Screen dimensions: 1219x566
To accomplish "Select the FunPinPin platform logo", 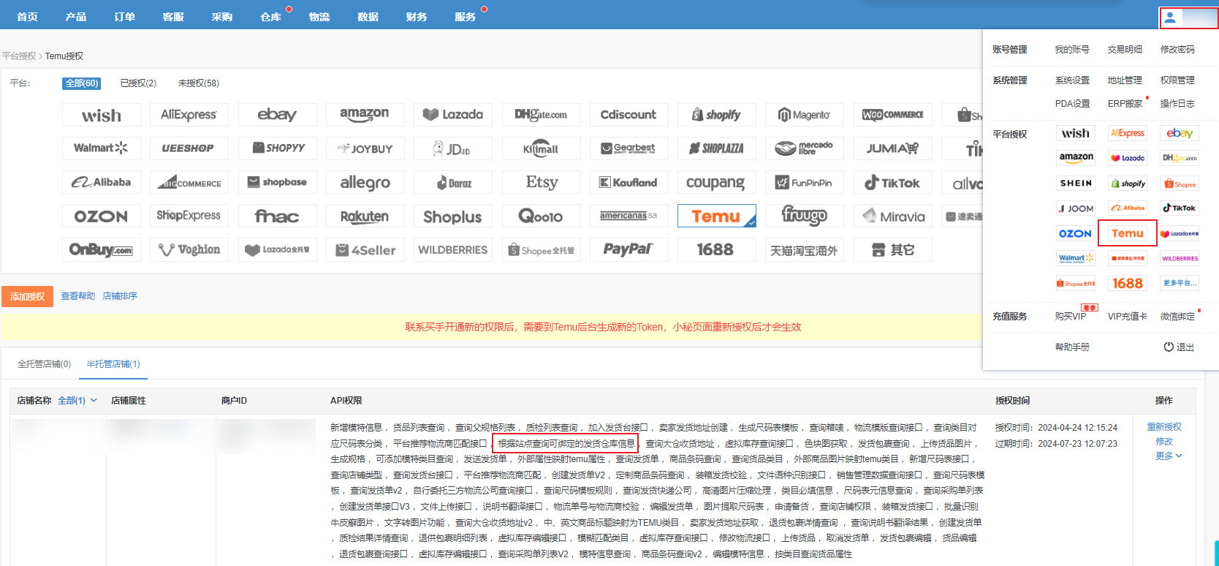I will (x=804, y=182).
